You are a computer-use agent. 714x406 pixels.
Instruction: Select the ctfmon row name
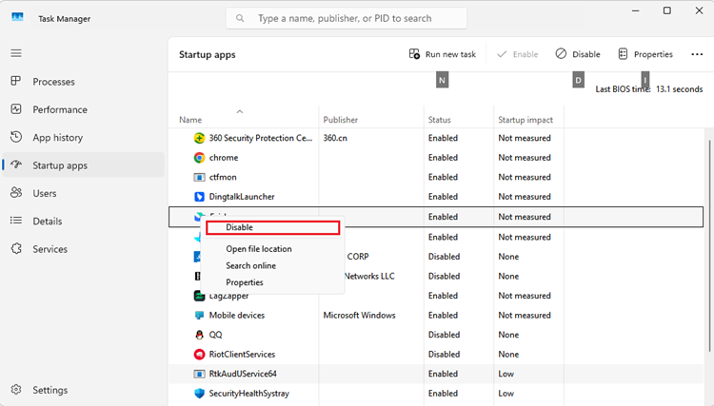(223, 177)
